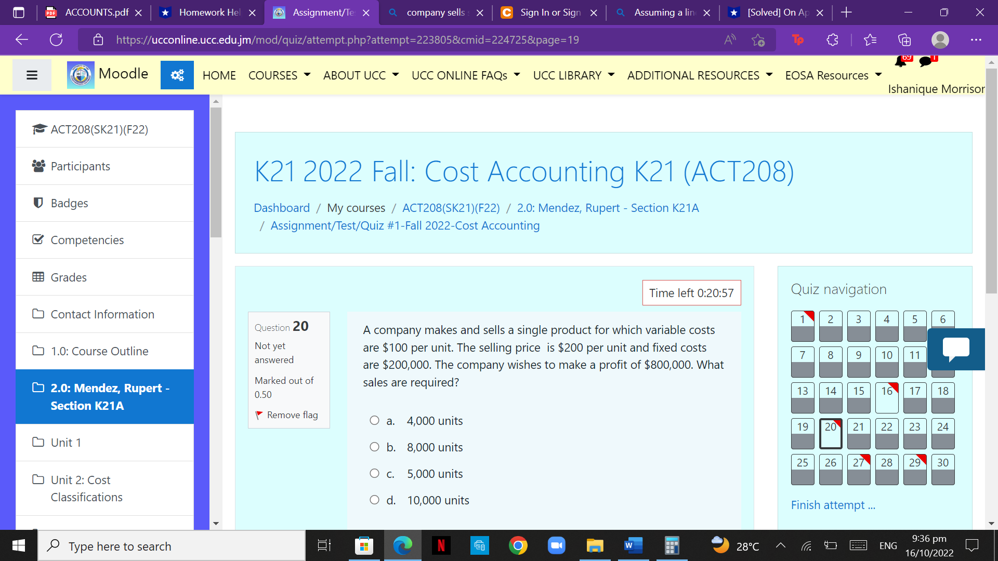Expand the EOSA Resources dropdown
The height and width of the screenshot is (561, 998).
pos(832,75)
